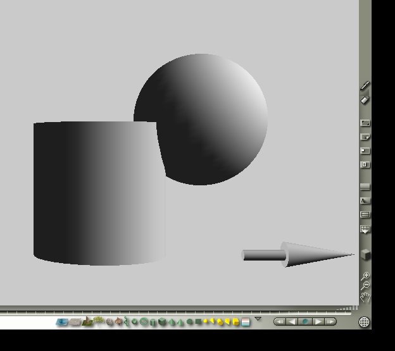Open the create palette triangle dropdown

tap(258, 319)
